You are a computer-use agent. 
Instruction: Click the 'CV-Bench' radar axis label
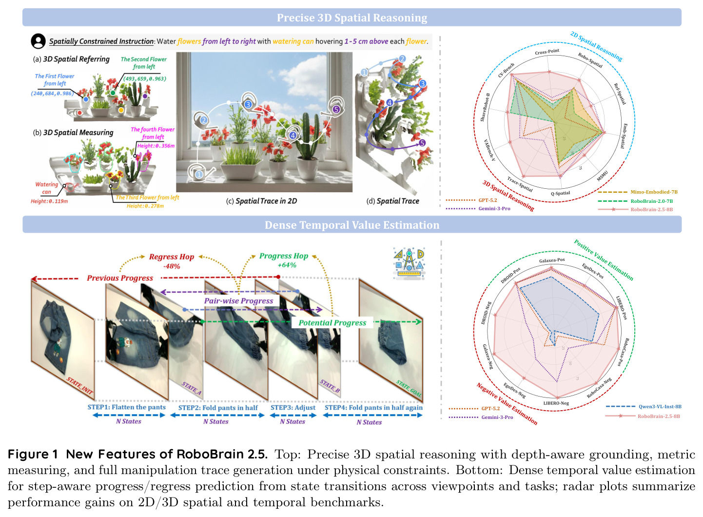pyautogui.click(x=506, y=70)
